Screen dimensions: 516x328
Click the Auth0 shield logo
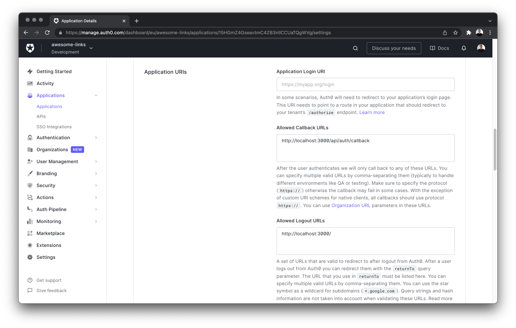pyautogui.click(x=30, y=48)
